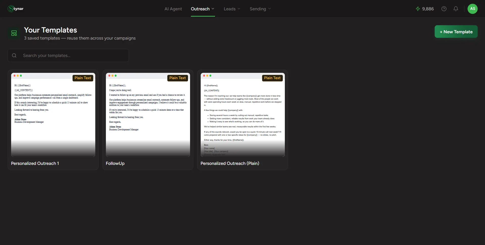Open the Personalized Outreach 1 template preview
485x245 pixels.
click(x=53, y=115)
